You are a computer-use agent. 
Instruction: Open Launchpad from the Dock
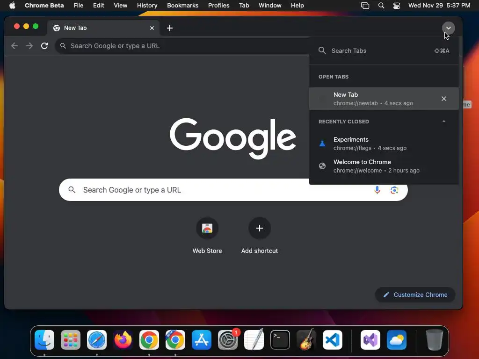pyautogui.click(x=71, y=340)
